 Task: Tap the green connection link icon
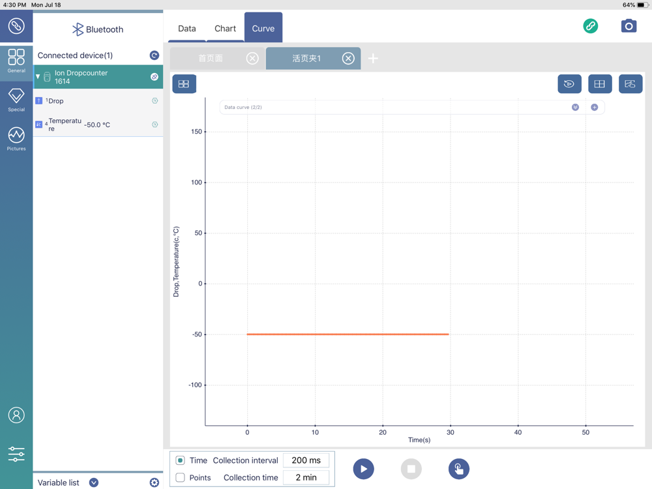(591, 26)
